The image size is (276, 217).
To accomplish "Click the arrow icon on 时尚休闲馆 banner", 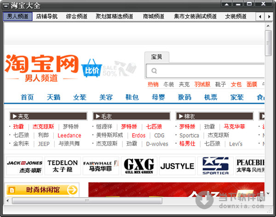I will coord(72,190).
